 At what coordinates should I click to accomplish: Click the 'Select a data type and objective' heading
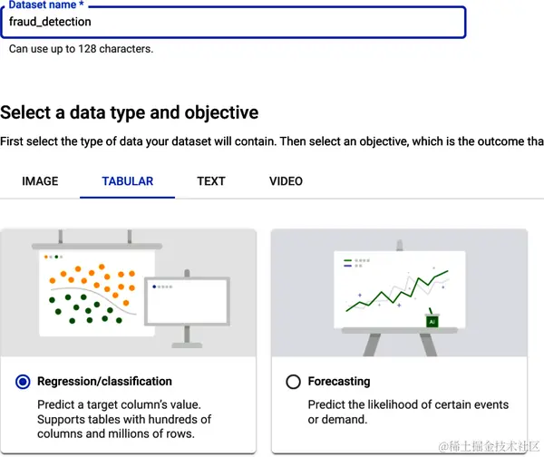130,112
